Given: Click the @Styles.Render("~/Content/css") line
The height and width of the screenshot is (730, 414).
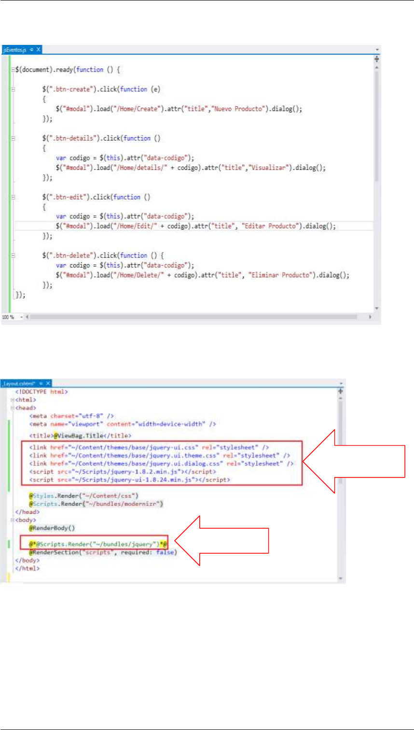Looking at the screenshot, I should 84,496.
